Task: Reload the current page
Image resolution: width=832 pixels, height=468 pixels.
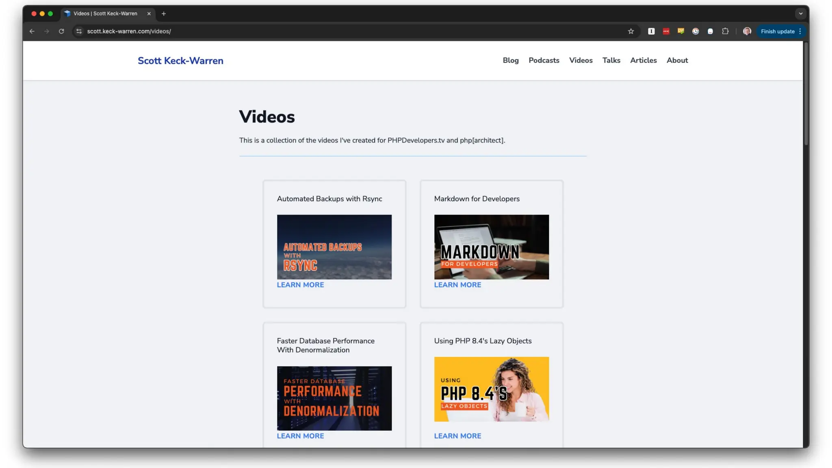Action: tap(61, 31)
